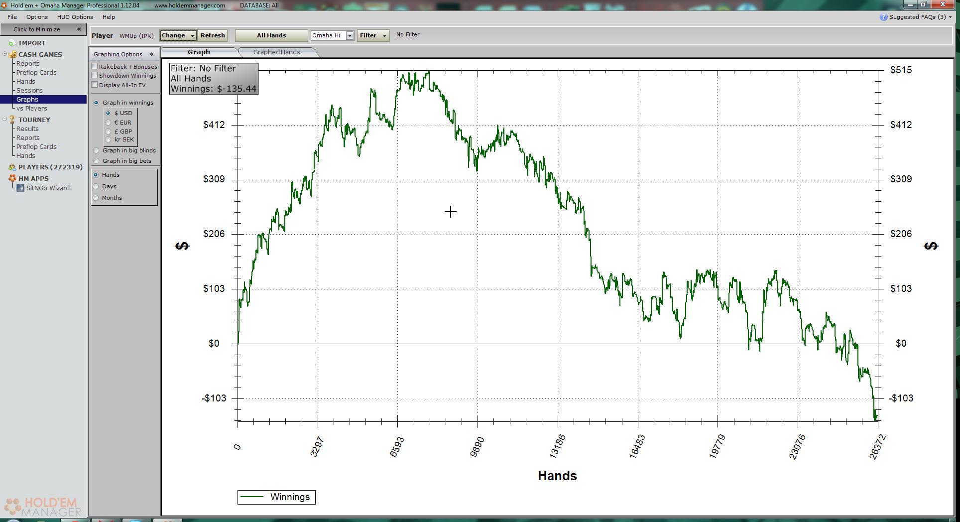The image size is (960, 522).
Task: Click the SitNGo Wizard icon
Action: tap(20, 188)
